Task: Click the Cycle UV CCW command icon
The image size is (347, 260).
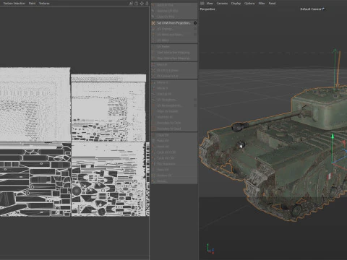Action: pos(153,152)
